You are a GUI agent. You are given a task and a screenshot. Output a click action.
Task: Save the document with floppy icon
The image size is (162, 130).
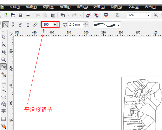click(x=20, y=15)
